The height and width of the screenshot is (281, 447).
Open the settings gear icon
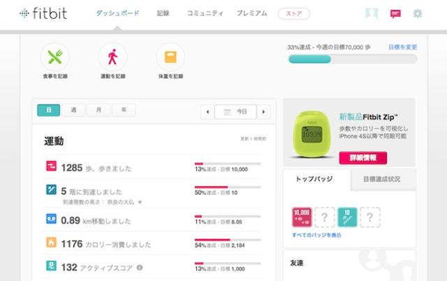click(417, 13)
